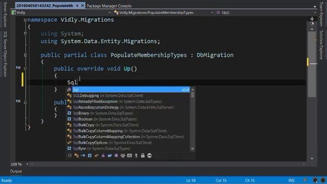Click the circular marker icon above scrollbar
This screenshot has width=327, height=184.
[312, 24]
